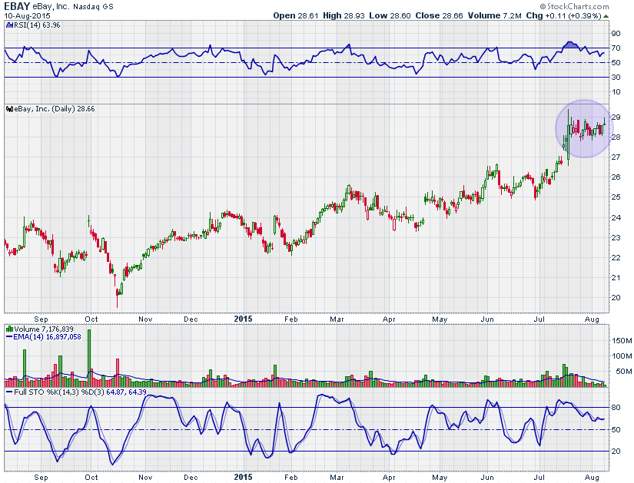Click the 80 level on stochastic axis
Screen dimensions: 634x483
[x=616, y=407]
